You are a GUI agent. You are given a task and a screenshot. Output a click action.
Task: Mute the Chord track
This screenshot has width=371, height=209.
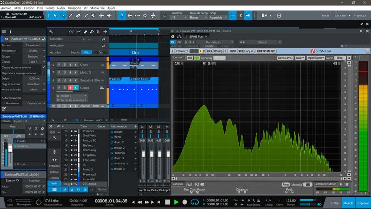(59, 65)
